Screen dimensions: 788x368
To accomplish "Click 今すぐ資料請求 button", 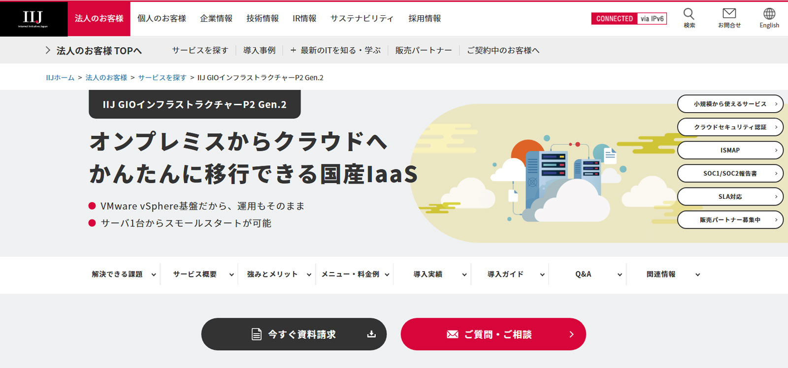I will (x=294, y=334).
